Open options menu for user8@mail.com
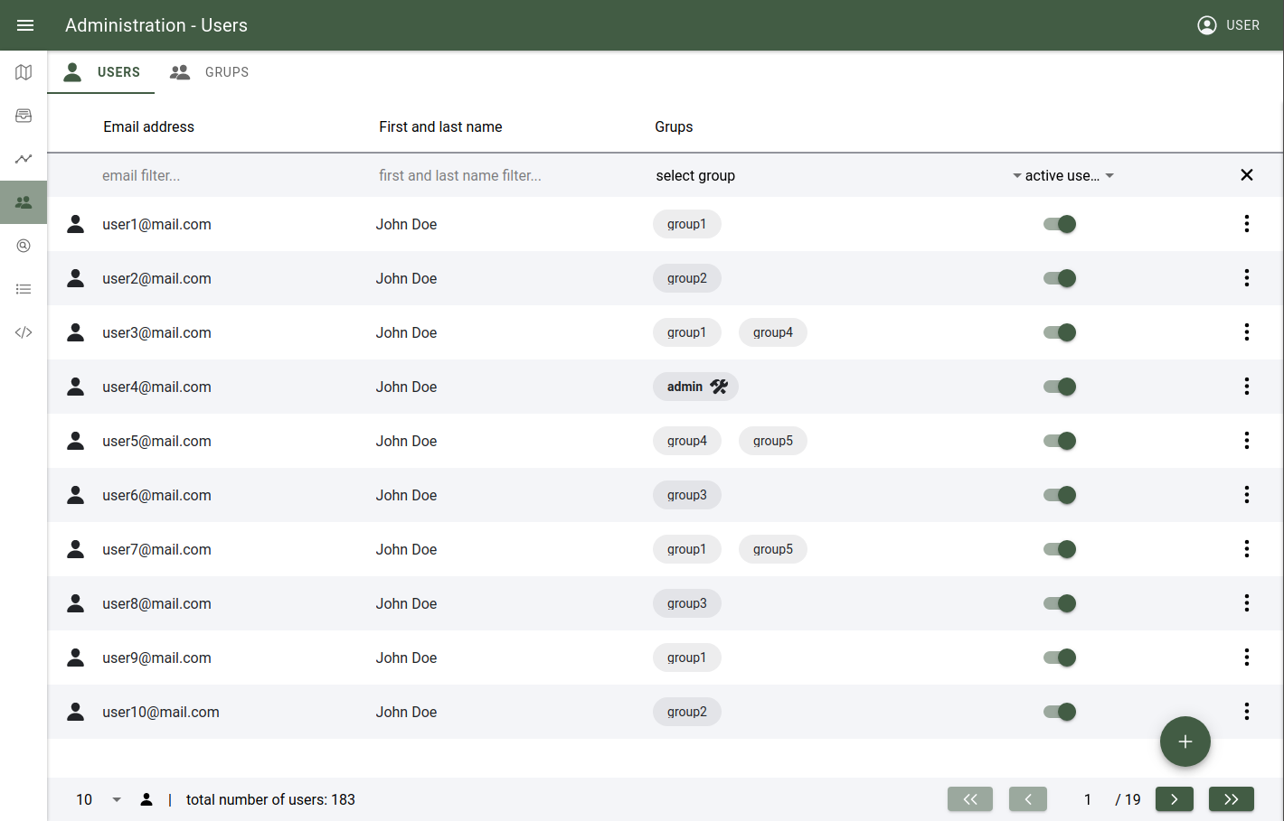This screenshot has height=821, width=1284. coord(1247,603)
